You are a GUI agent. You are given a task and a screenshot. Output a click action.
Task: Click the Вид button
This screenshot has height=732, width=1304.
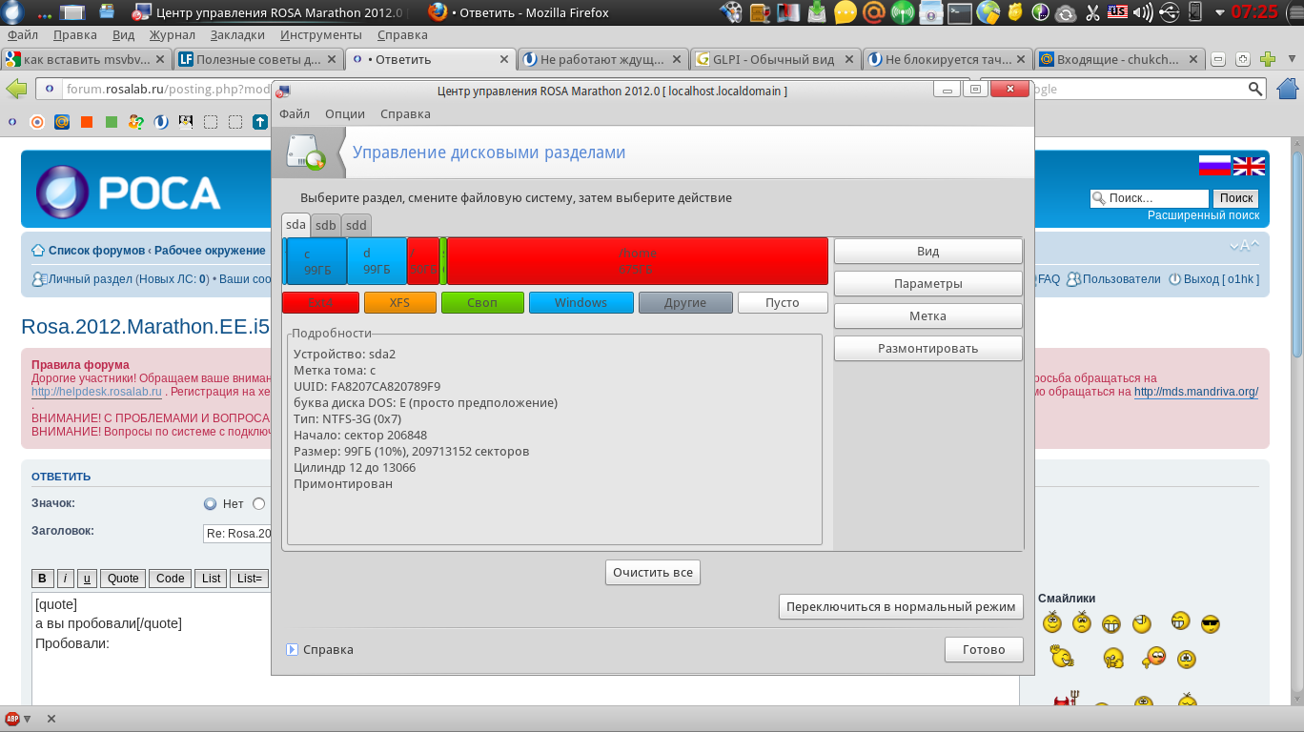(928, 252)
